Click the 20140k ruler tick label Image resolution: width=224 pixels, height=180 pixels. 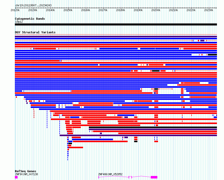pos(50,10)
